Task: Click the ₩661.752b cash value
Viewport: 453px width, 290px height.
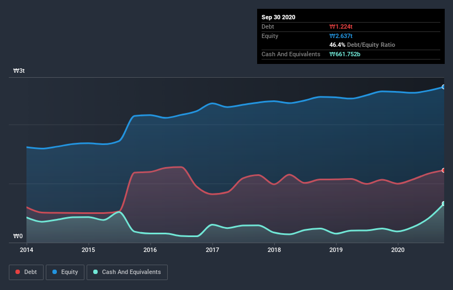Action: [345, 54]
